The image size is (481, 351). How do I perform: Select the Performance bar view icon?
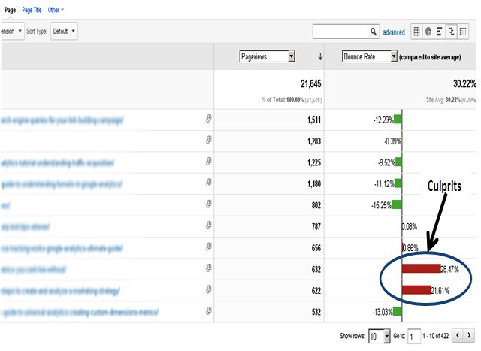tap(440, 32)
